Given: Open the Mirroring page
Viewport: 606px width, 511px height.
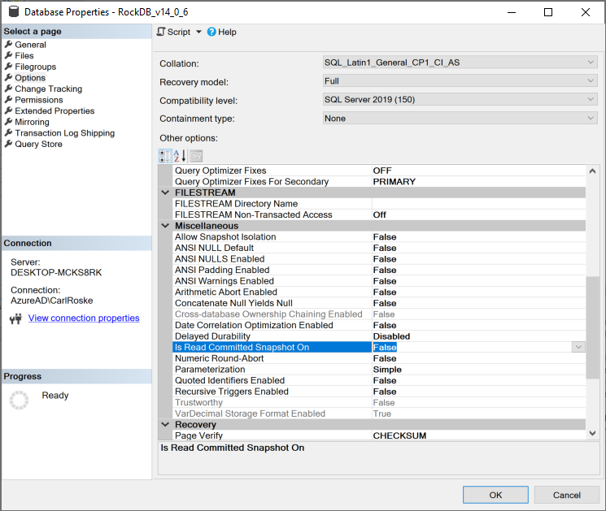Looking at the screenshot, I should pyautogui.click(x=32, y=122).
